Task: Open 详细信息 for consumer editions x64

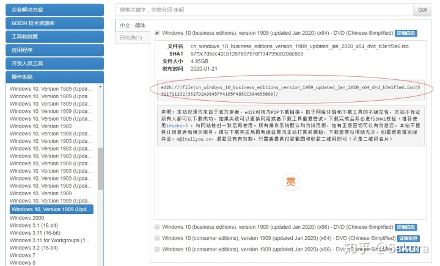Action: point(408,239)
